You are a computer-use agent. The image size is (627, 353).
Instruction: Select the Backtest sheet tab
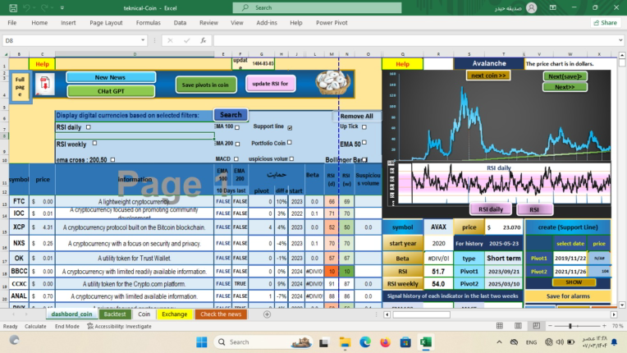pos(115,314)
